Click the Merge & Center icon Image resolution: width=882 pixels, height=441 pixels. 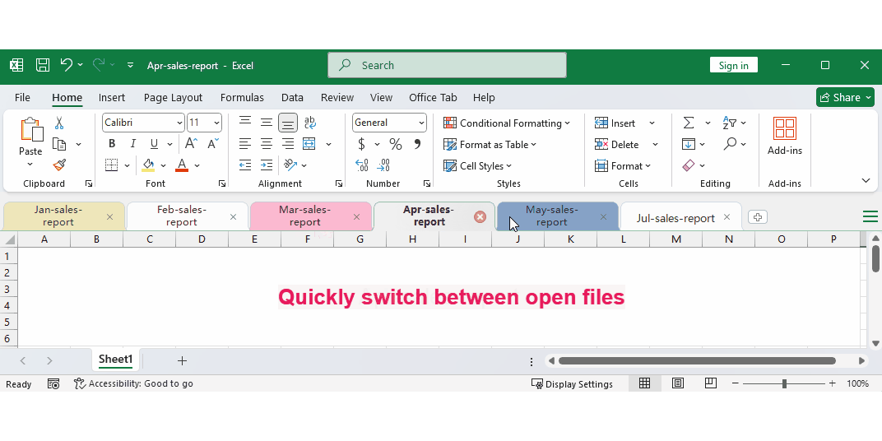tap(309, 144)
